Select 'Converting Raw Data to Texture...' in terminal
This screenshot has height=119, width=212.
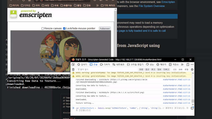click(34, 81)
